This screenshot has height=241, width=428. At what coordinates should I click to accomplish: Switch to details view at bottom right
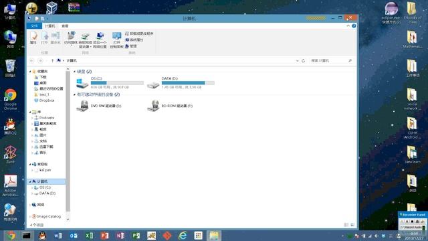[346, 225]
